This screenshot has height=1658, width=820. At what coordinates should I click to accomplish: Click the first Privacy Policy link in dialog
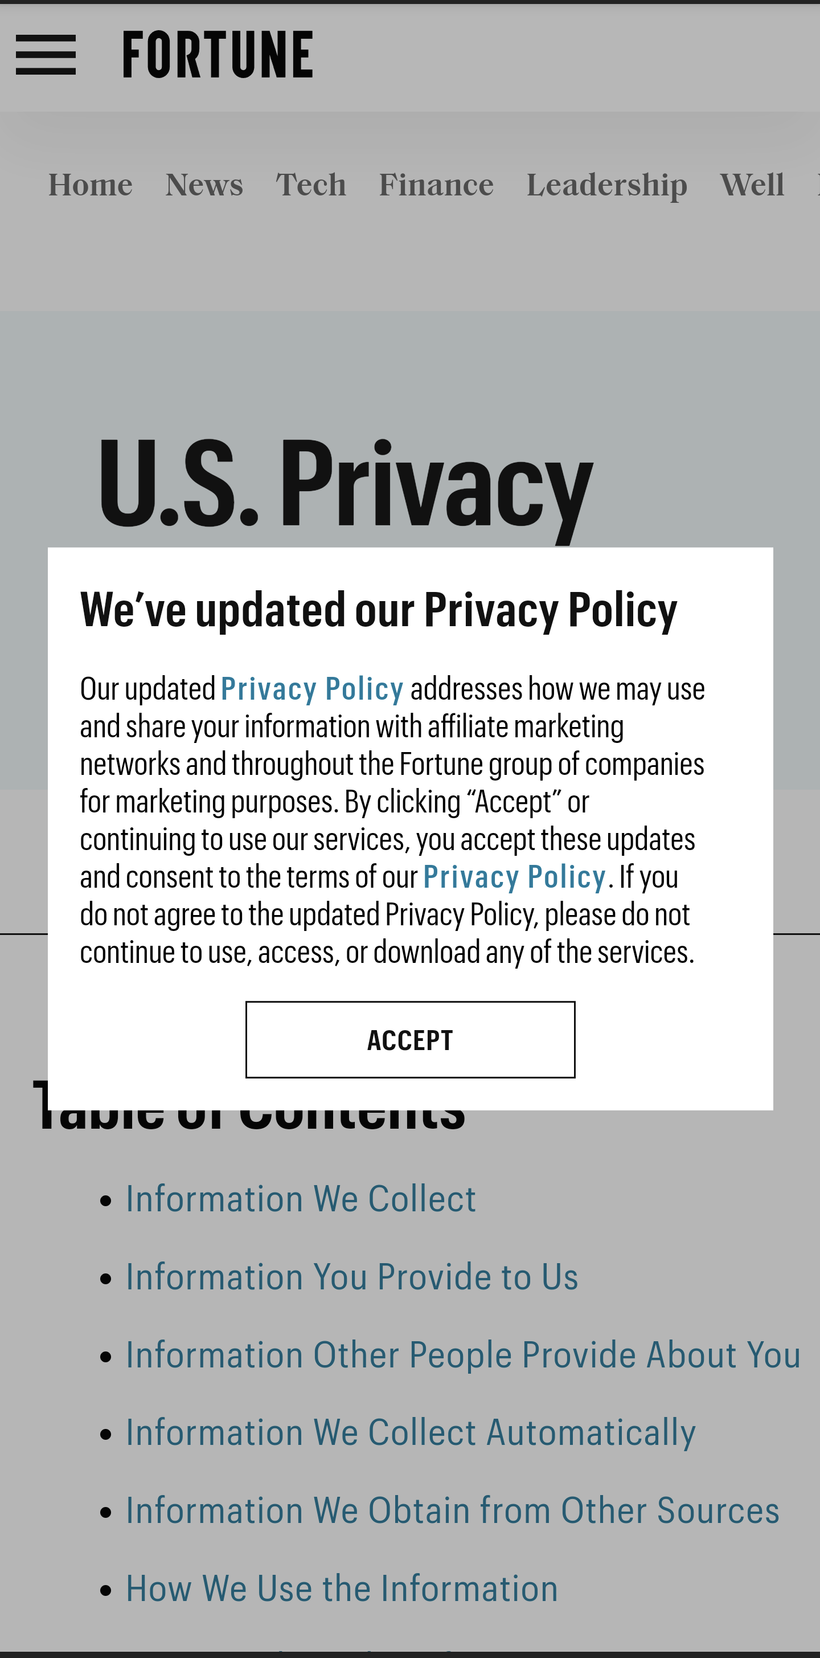[312, 689]
